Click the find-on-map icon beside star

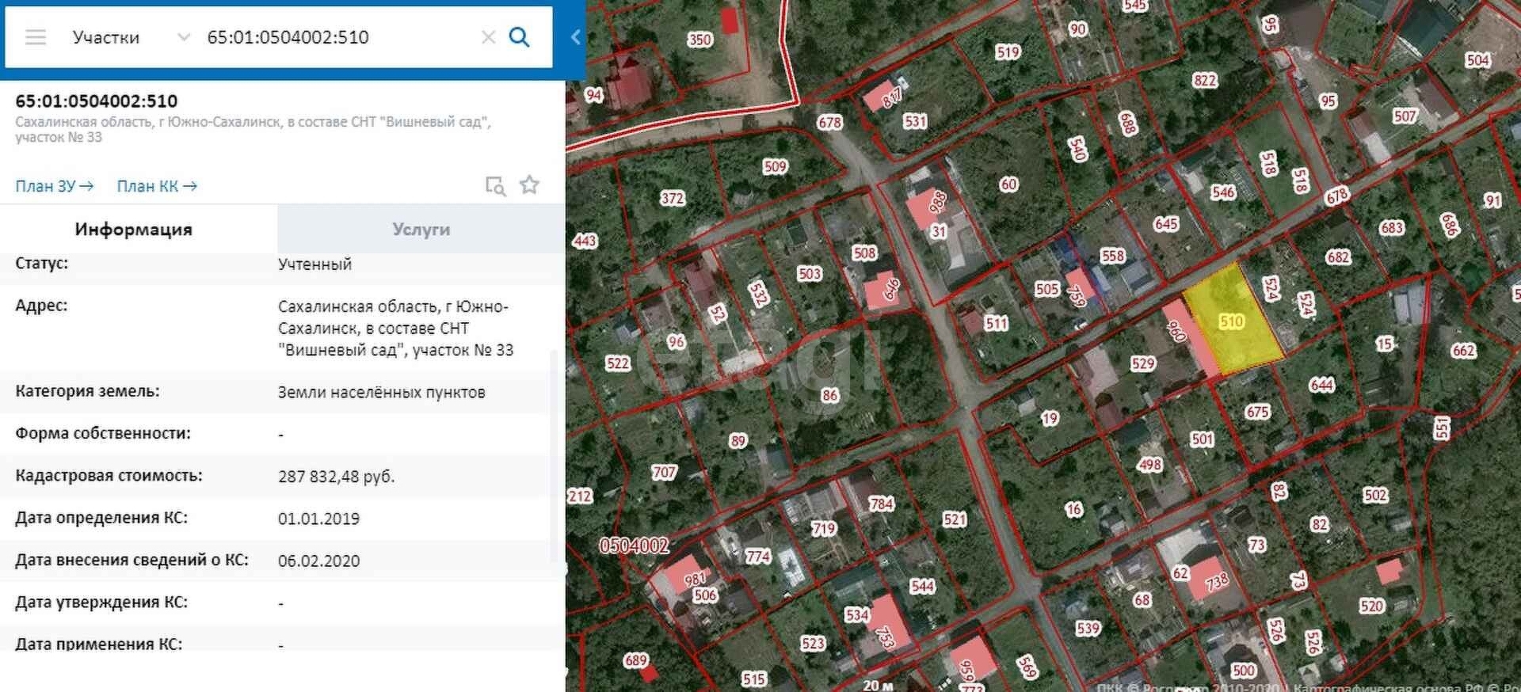tap(495, 185)
